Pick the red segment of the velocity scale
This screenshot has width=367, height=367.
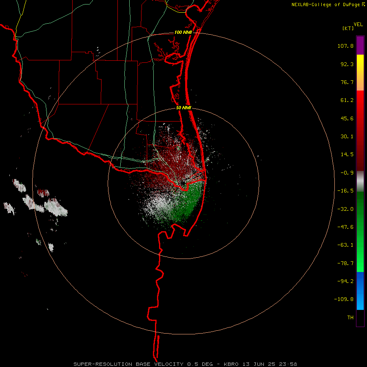tap(360, 130)
